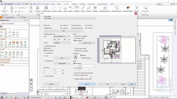Open the File menu
Image resolution: width=177 pixels, height=99 pixels.
[x=2, y=4]
